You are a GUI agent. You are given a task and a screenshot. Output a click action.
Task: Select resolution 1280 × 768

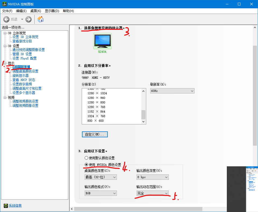click(x=96, y=107)
